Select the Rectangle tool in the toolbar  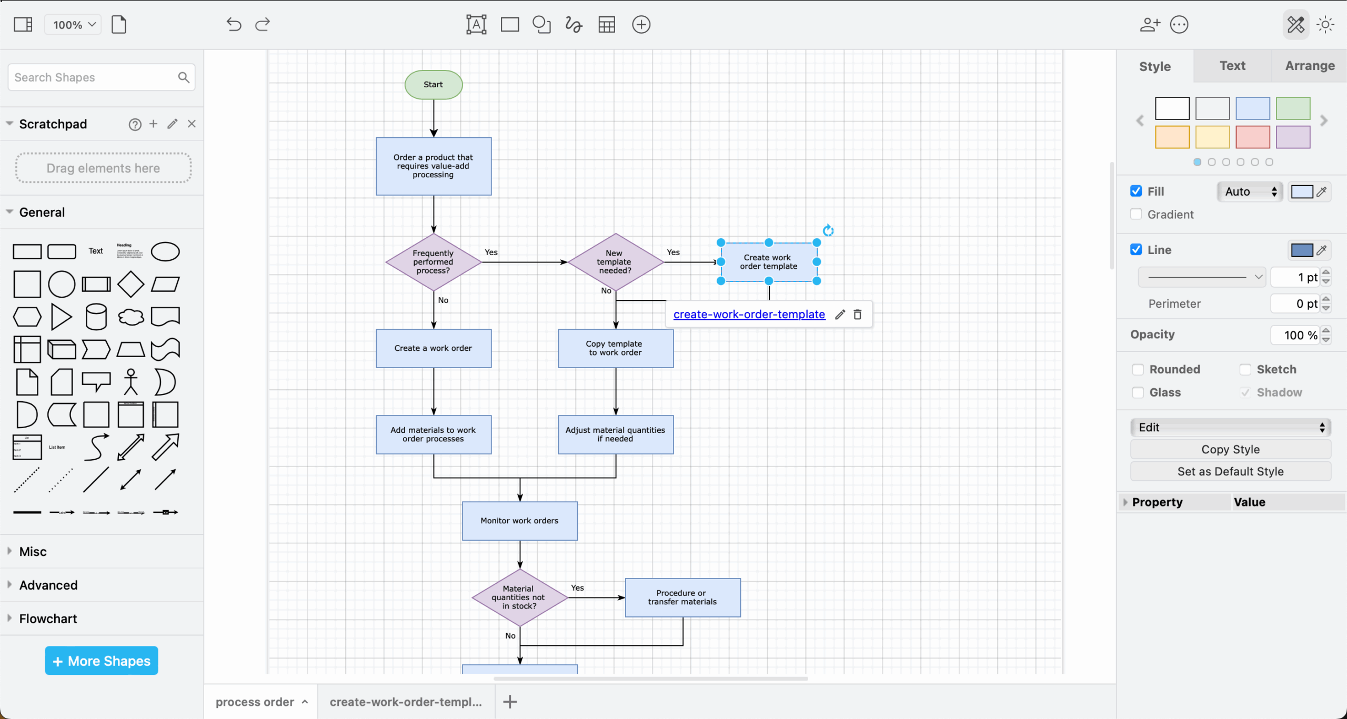(509, 24)
